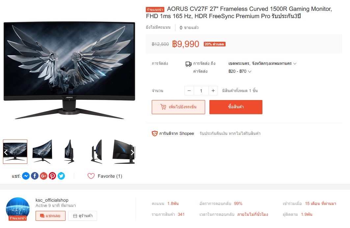Screen dimensions: 350x228
Task: Share product on Facebook icon
Action: tap(35, 176)
